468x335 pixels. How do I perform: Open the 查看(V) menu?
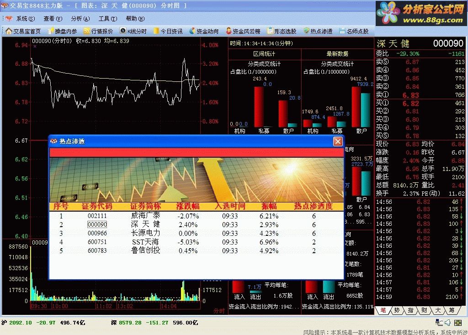click(53, 19)
